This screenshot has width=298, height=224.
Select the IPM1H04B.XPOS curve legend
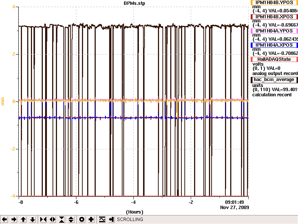click(x=274, y=17)
